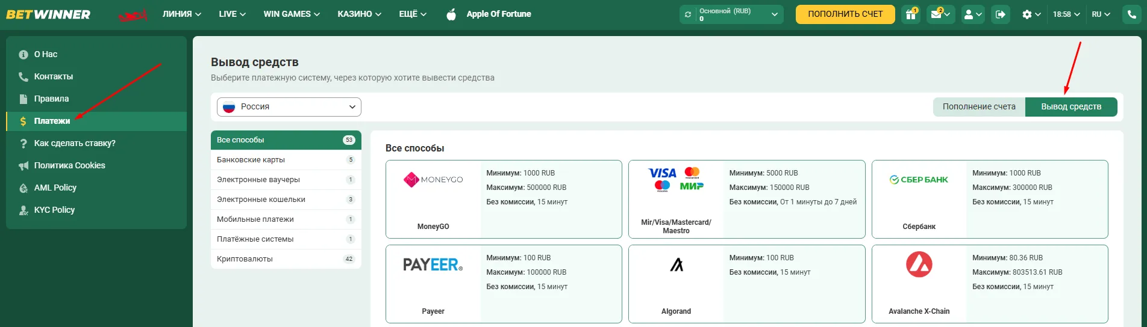1147x327 pixels.
Task: Click the info icon beside О Нас
Action: (23, 55)
